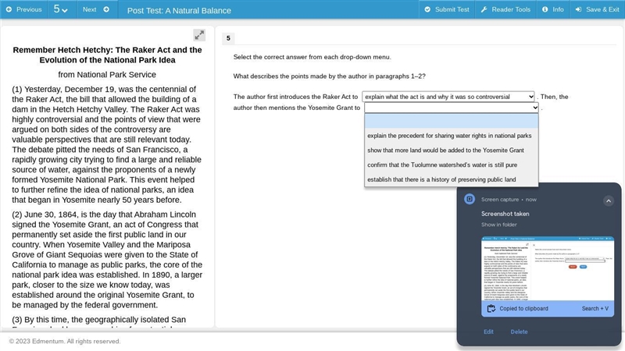Click the Reader Tools wrench icon

click(x=484, y=9)
